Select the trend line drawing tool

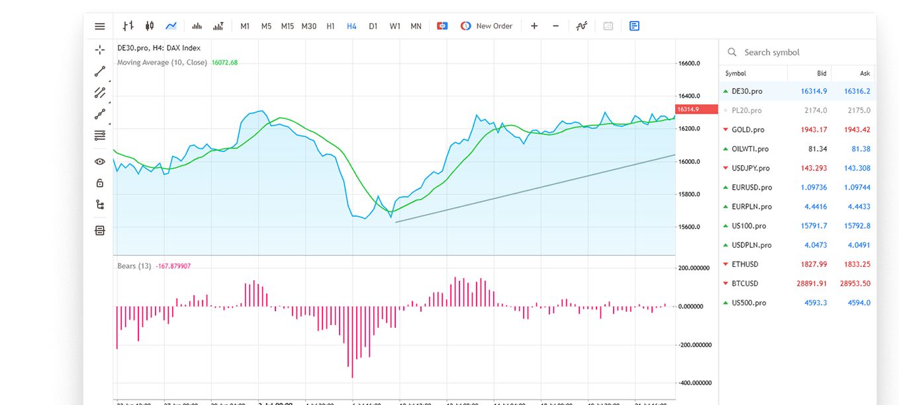[100, 71]
